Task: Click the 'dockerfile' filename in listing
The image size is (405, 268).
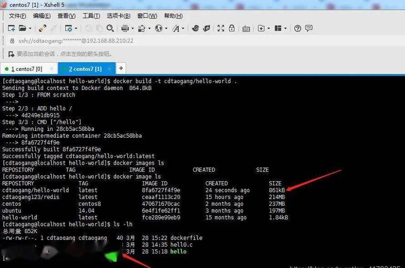Action: (x=186, y=238)
